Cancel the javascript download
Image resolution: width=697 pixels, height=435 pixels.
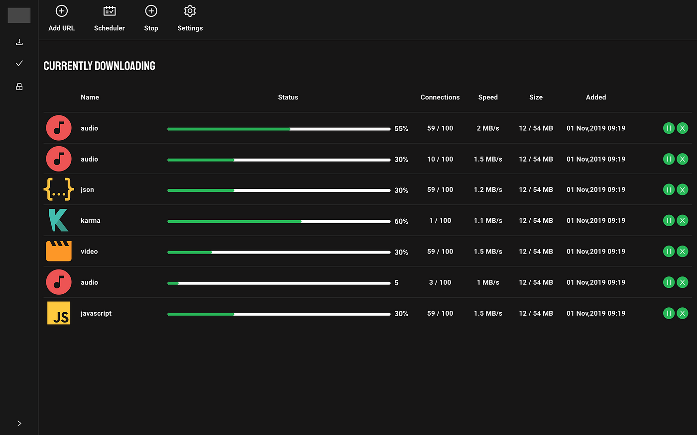tap(683, 313)
